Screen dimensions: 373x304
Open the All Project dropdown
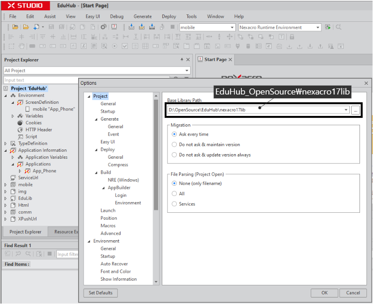[187, 70]
